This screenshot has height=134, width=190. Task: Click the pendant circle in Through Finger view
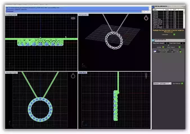click(x=40, y=109)
